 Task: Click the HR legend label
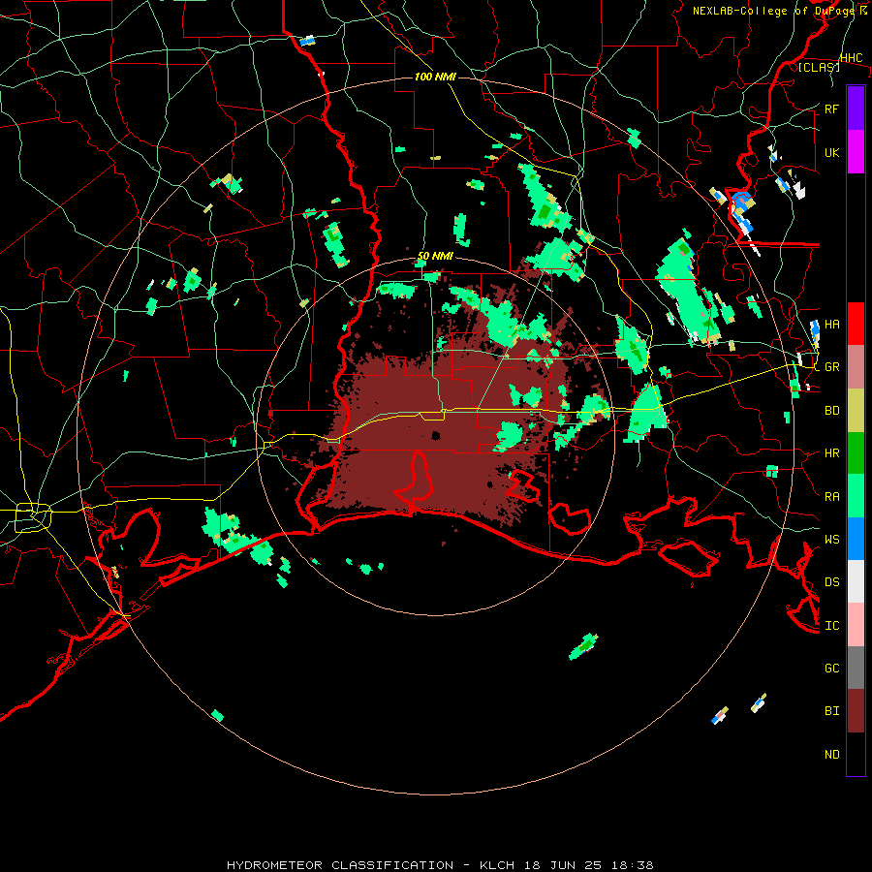coord(831,453)
